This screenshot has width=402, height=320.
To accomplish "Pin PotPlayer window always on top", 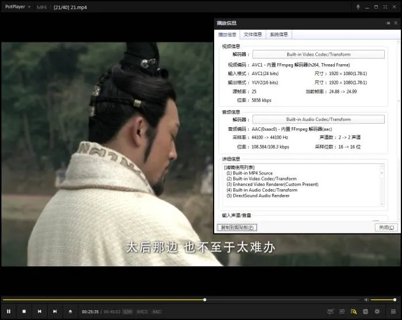I will click(x=358, y=7).
